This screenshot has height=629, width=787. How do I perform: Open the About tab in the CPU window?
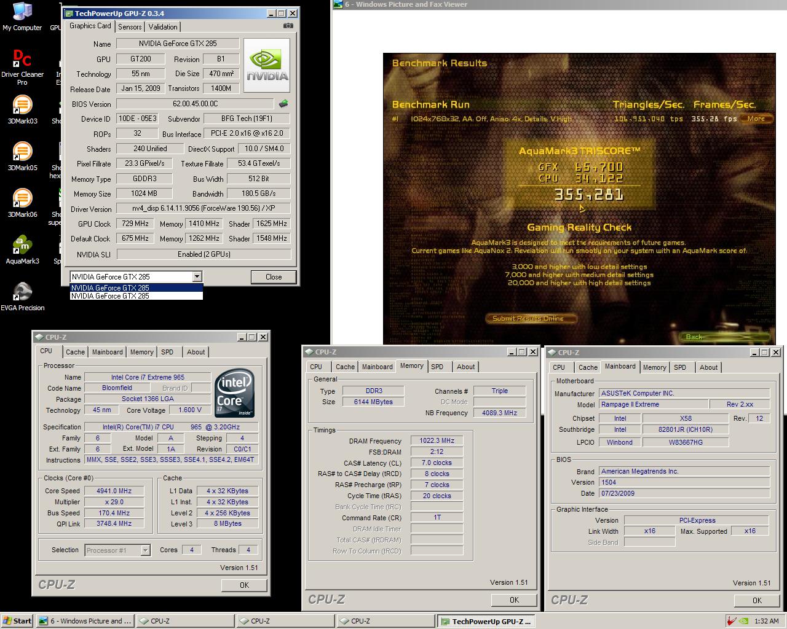tap(196, 352)
